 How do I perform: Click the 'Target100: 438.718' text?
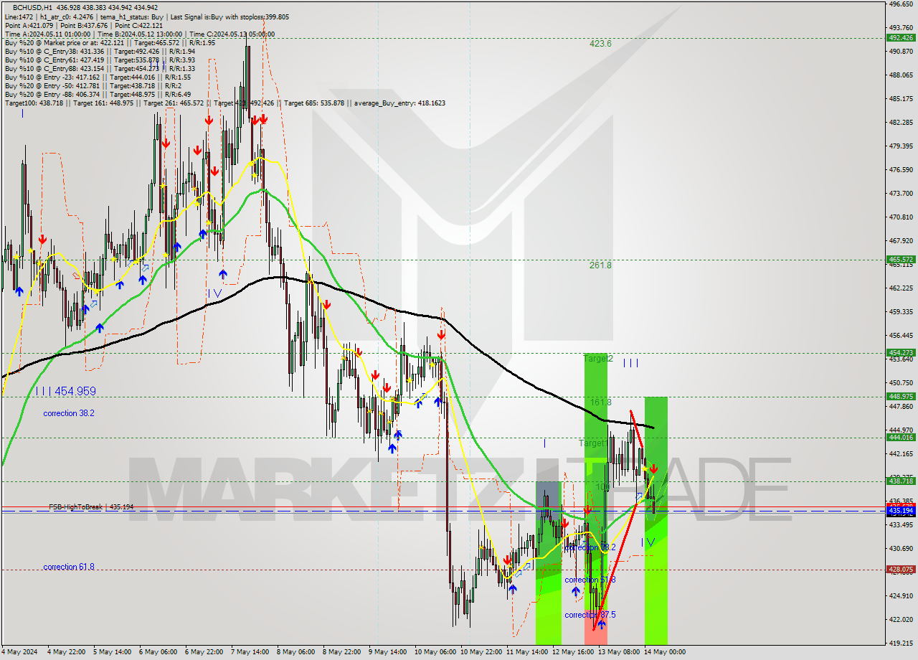34,103
